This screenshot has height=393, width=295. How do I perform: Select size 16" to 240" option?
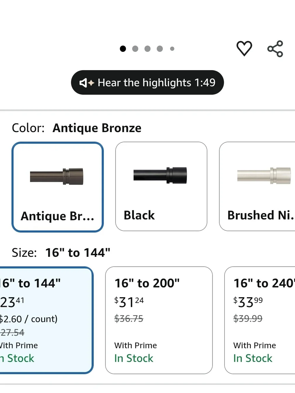(x=260, y=320)
